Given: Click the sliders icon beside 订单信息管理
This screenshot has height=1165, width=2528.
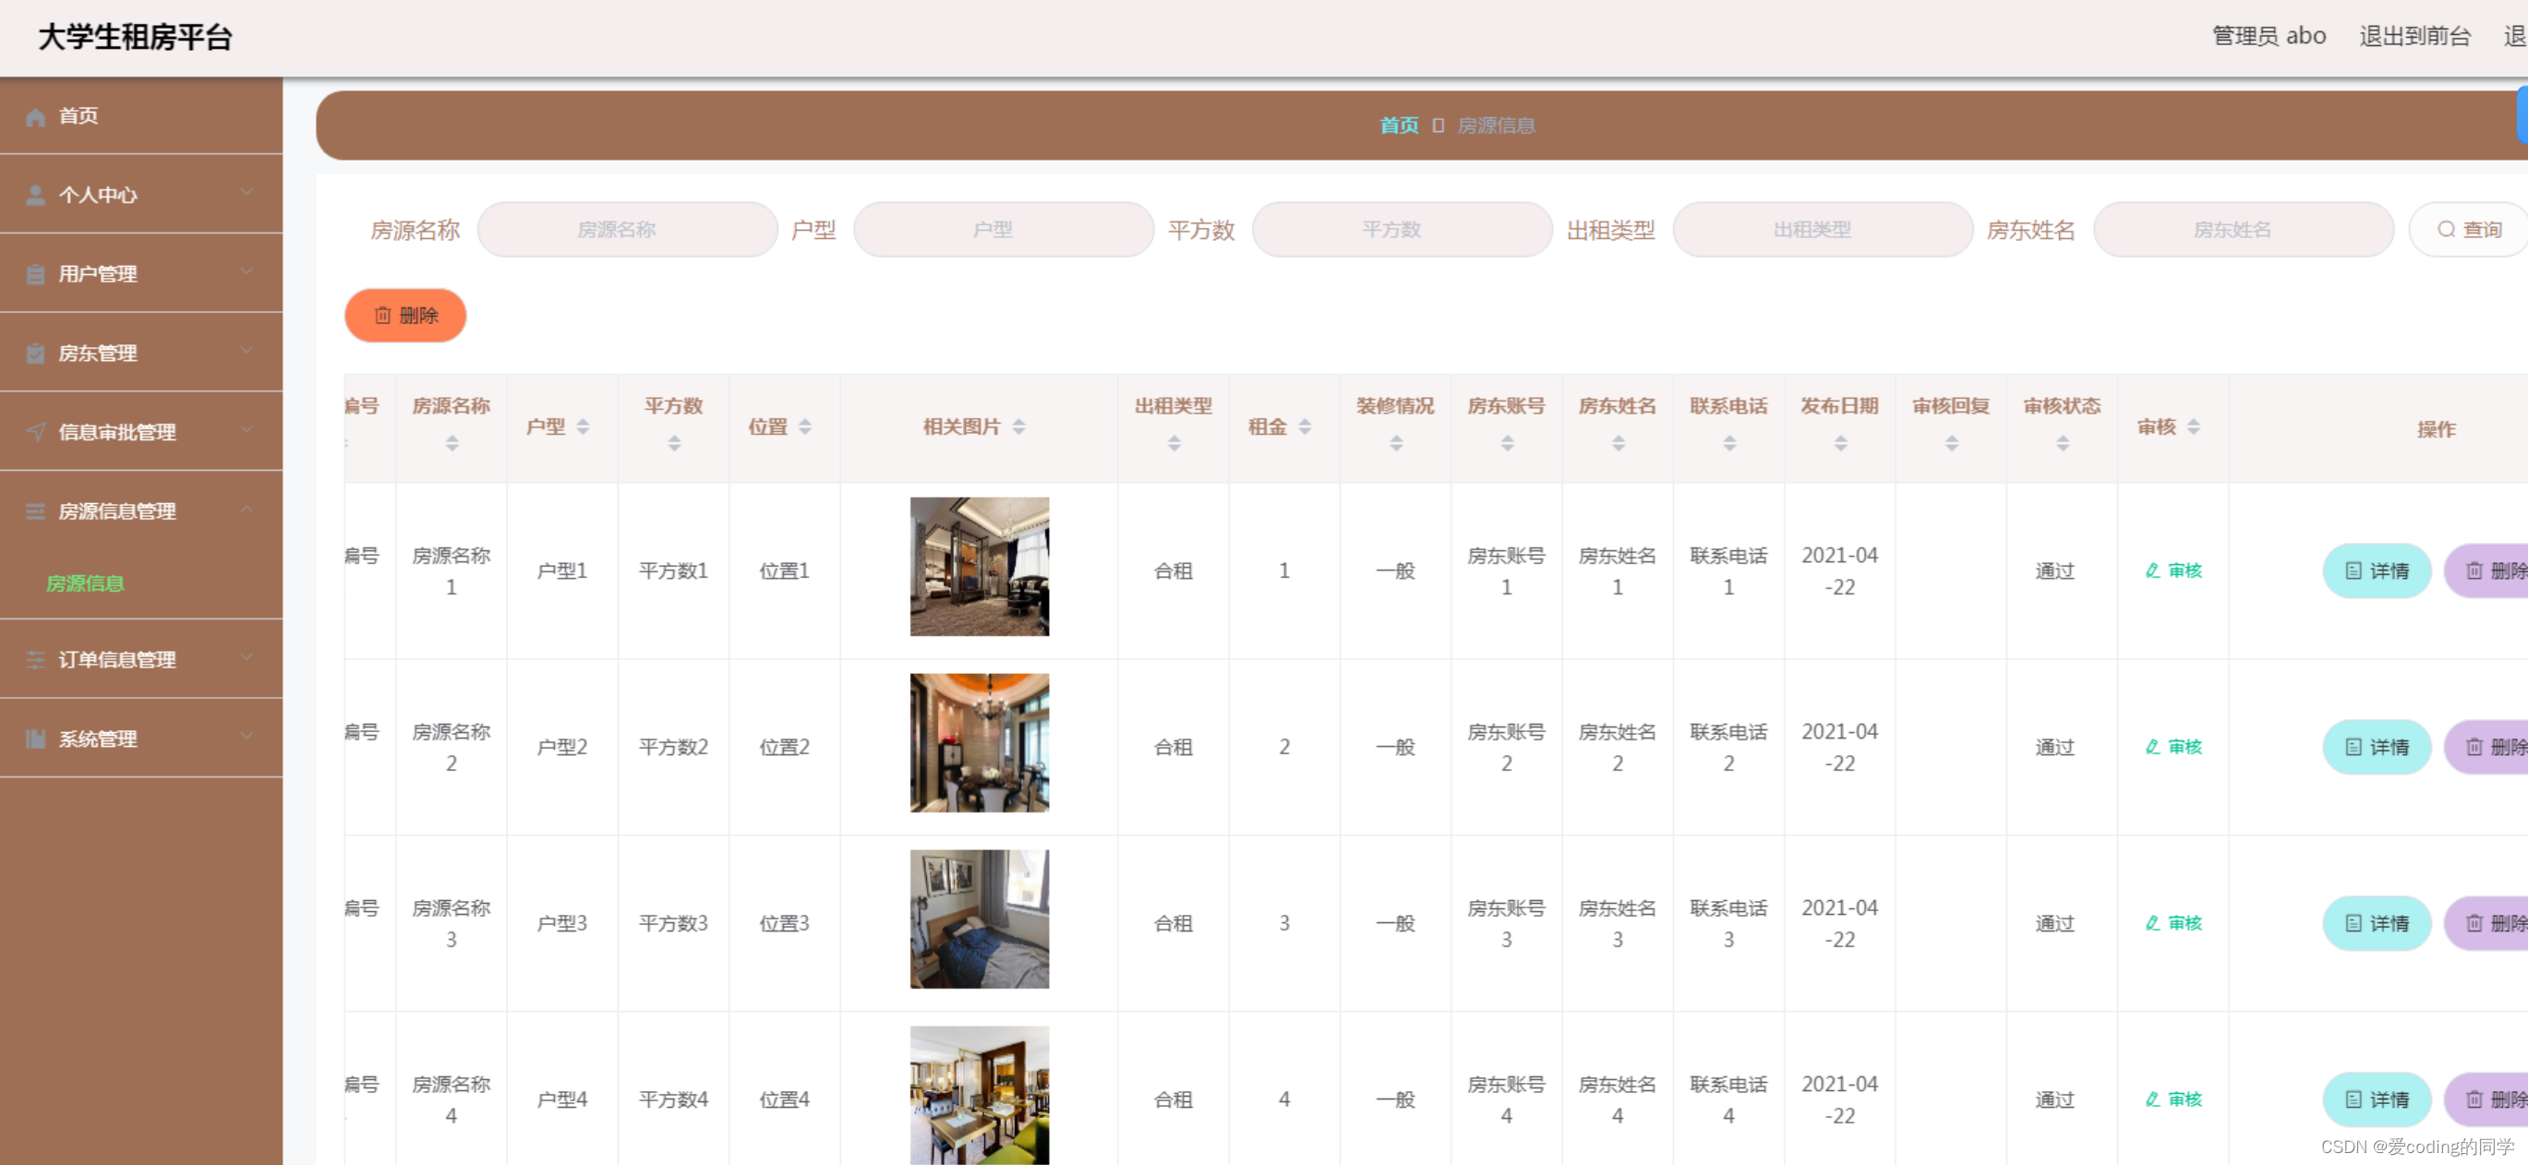Looking at the screenshot, I should click(x=36, y=659).
